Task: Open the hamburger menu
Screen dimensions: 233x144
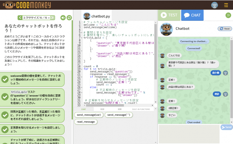Action: click(226, 5)
